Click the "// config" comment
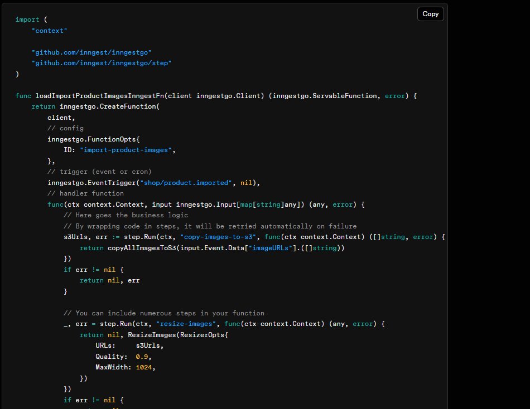The width and height of the screenshot is (530, 409). (x=65, y=128)
